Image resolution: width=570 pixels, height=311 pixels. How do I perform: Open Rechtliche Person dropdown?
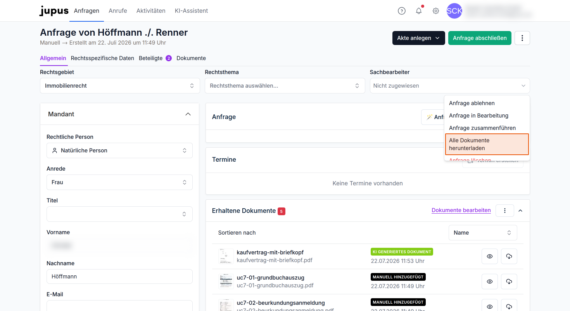point(119,150)
